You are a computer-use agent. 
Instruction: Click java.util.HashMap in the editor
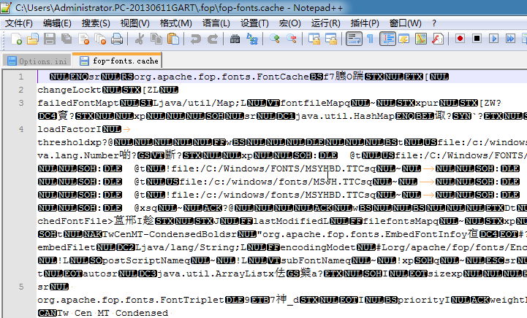pos(345,116)
